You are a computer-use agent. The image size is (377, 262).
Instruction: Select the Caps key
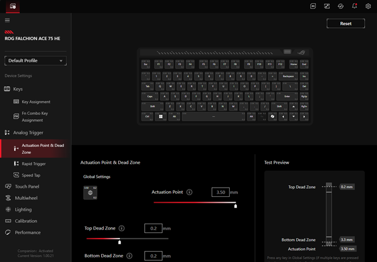(150, 96)
